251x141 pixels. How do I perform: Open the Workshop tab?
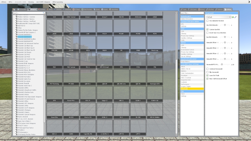[113, 9]
